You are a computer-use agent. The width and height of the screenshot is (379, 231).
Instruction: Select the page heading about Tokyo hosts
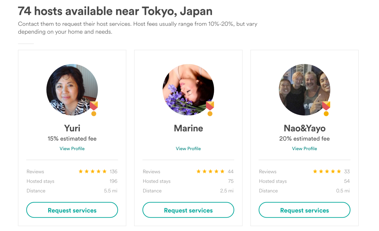pyautogui.click(x=115, y=11)
